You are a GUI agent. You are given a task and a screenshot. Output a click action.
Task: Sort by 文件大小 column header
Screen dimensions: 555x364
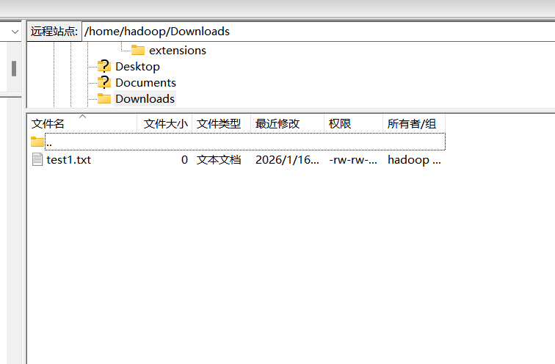[164, 124]
